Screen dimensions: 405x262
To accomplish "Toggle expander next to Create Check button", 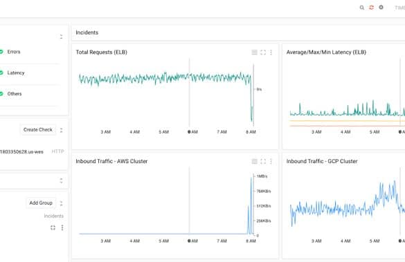I will pos(61,130).
